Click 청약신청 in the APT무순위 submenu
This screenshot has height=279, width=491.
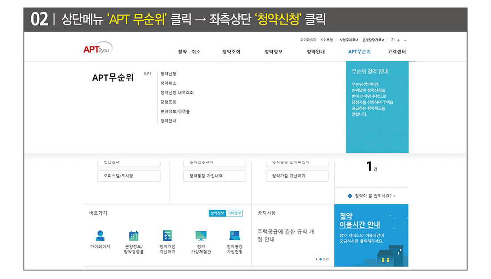pyautogui.click(x=168, y=74)
